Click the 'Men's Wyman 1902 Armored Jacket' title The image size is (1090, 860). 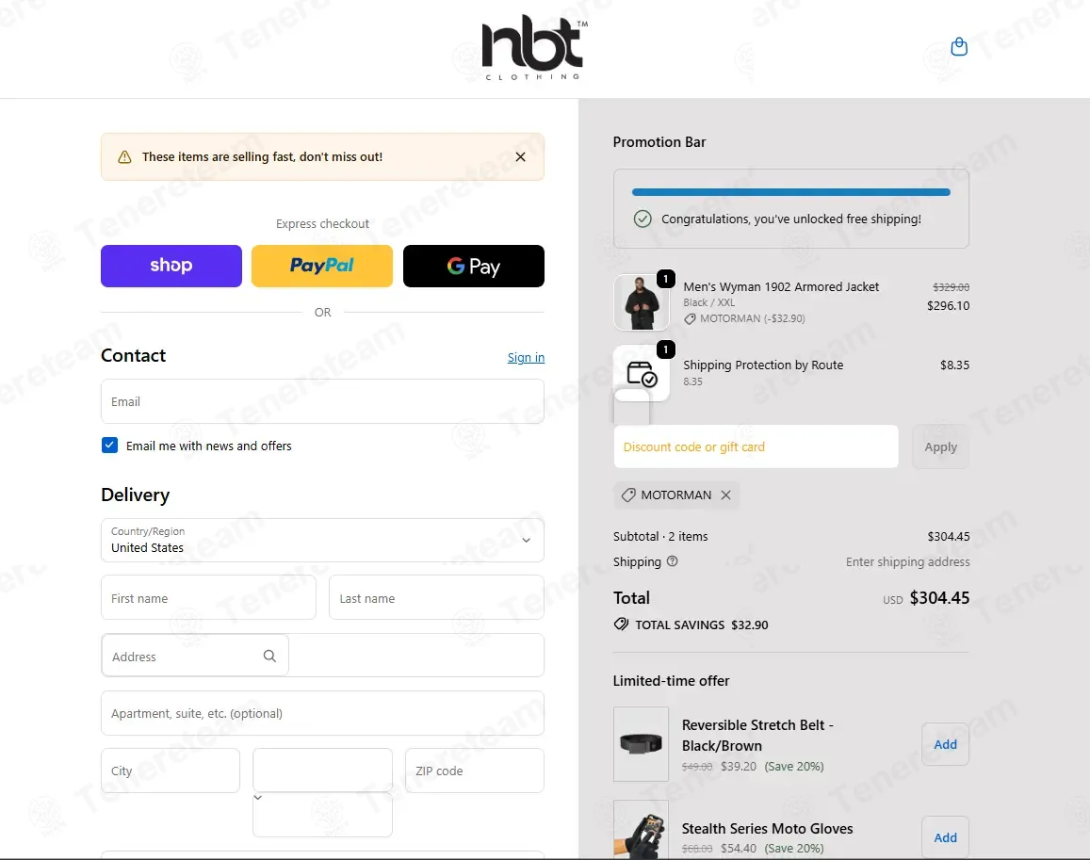pyautogui.click(x=781, y=286)
